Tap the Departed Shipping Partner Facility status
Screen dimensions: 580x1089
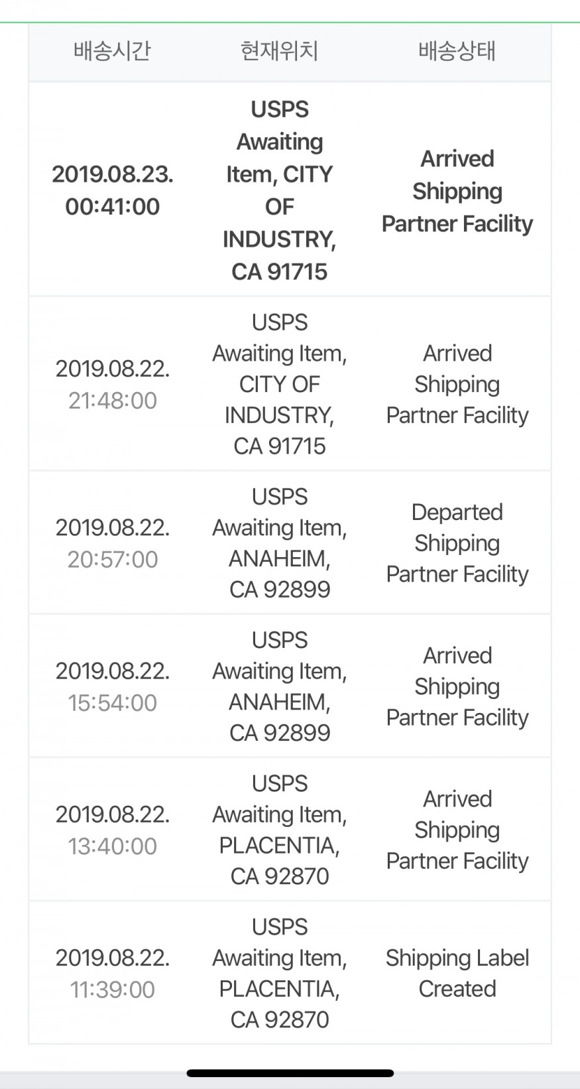click(457, 543)
